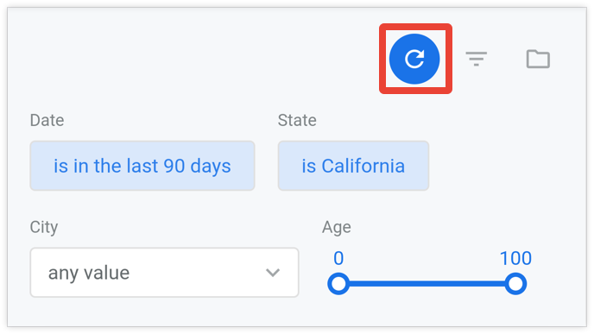Click the Age filter label
The height and width of the screenshot is (334, 594).
tap(337, 227)
